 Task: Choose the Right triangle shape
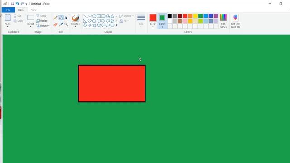point(85,21)
